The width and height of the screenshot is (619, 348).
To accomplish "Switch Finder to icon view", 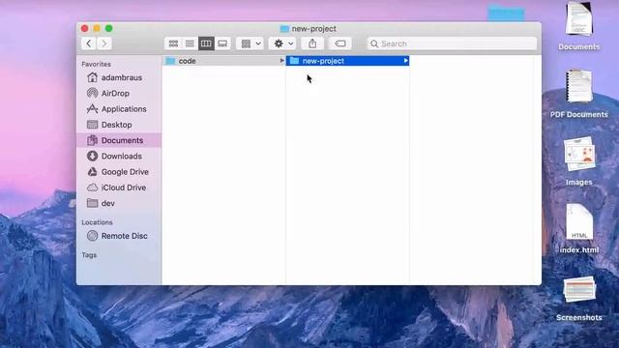I will click(x=173, y=43).
